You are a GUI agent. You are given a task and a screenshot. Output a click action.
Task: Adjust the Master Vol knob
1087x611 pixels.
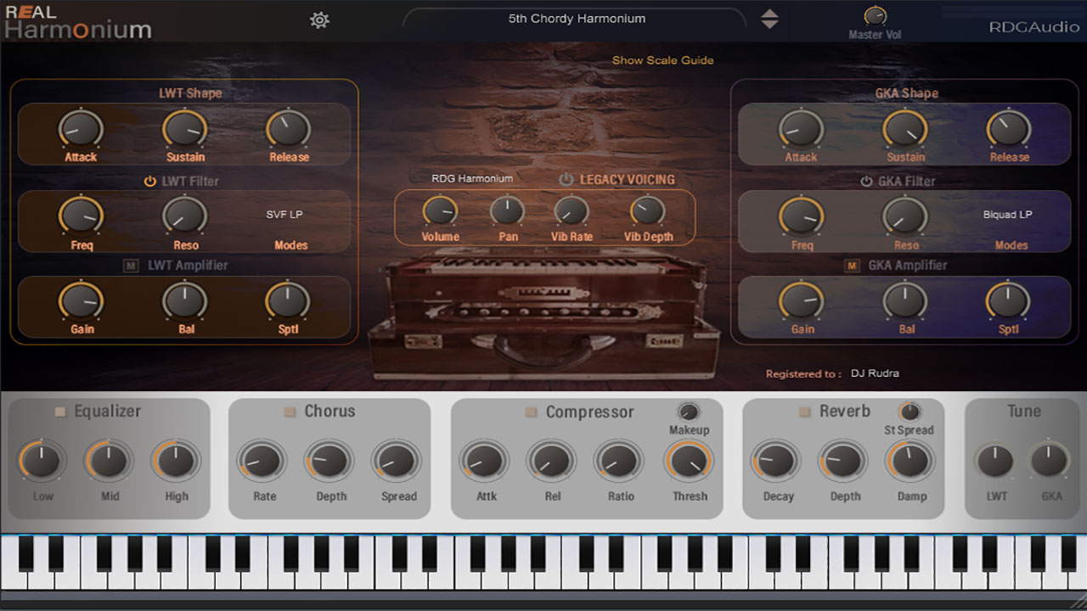click(875, 15)
